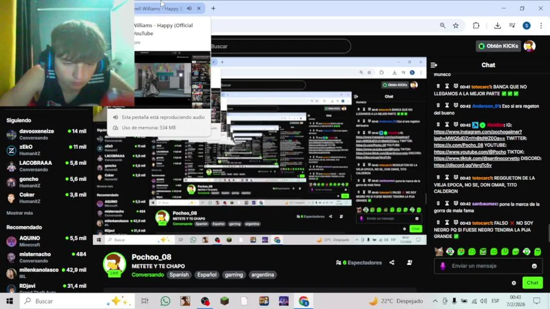Image resolution: width=550 pixels, height=309 pixels.
Task: Ban sanbaumax using the shield icon
Action: (x=455, y=204)
